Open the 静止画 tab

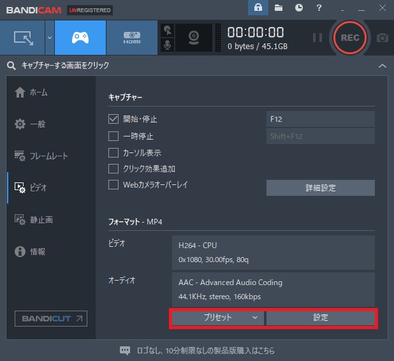click(34, 219)
